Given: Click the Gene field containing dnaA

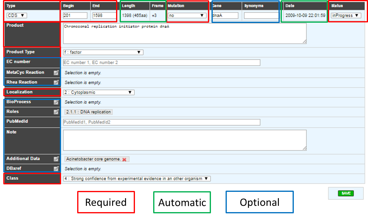Looking at the screenshot, I should point(226,16).
